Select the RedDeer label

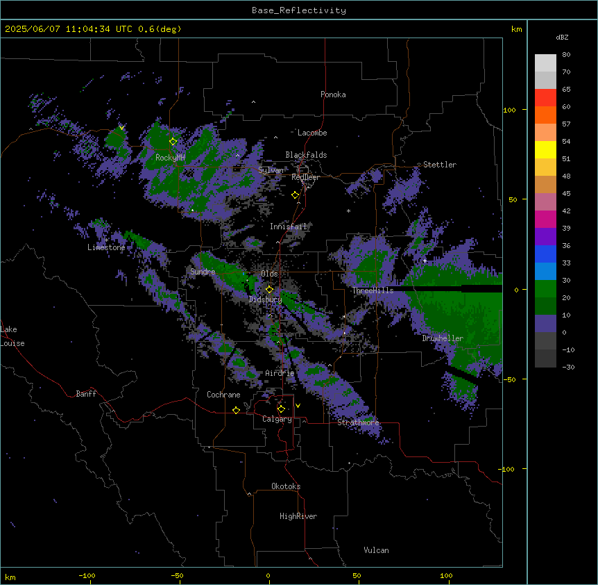(305, 177)
